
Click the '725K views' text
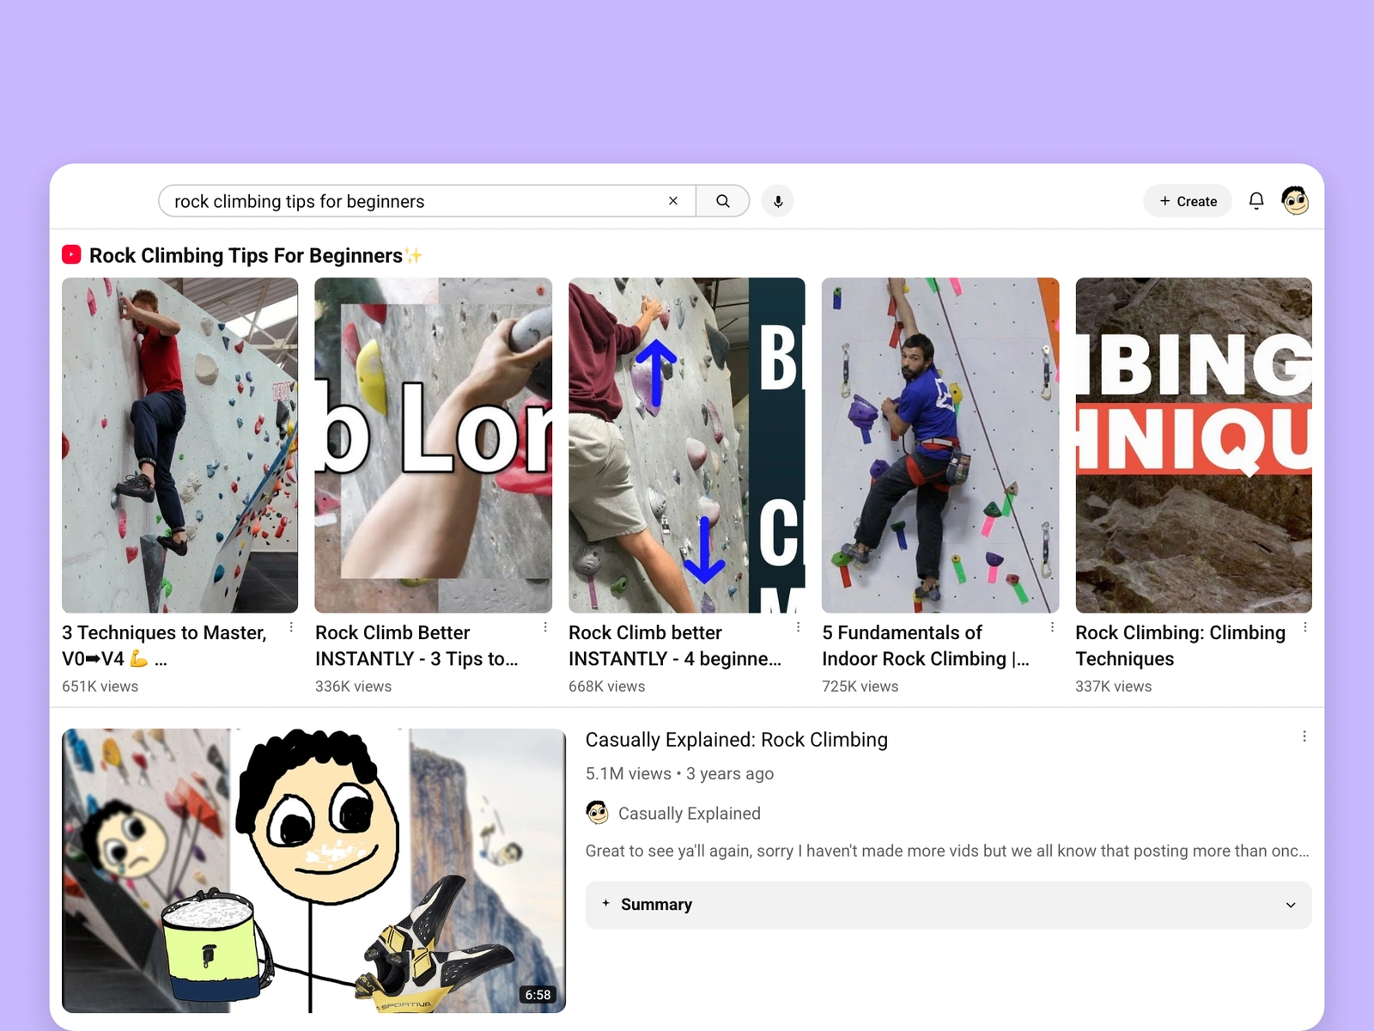[x=860, y=686]
